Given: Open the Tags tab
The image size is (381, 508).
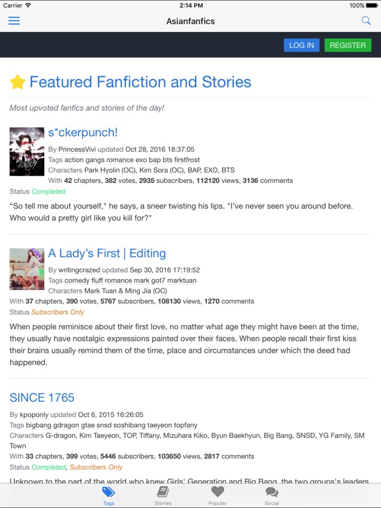Looking at the screenshot, I should 108,496.
